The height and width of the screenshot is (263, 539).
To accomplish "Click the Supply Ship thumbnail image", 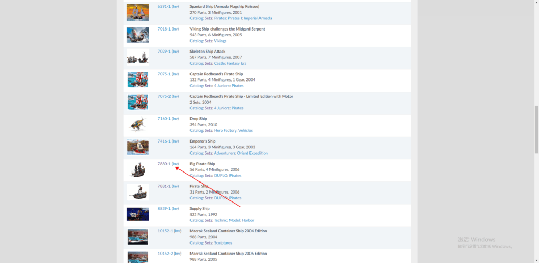I will pos(138,214).
